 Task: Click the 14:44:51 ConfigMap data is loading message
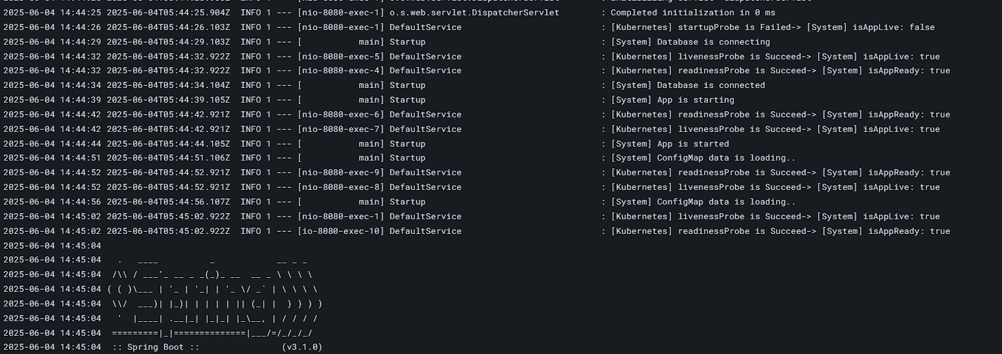pos(703,158)
